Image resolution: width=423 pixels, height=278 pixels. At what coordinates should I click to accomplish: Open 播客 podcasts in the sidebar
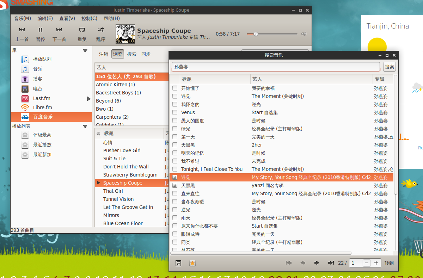38,79
